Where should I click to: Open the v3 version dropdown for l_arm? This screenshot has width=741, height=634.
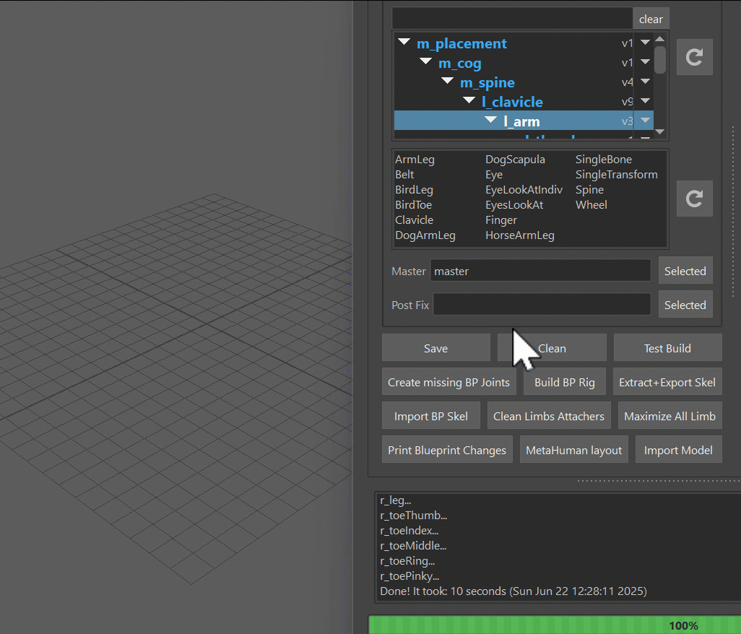pyautogui.click(x=645, y=121)
